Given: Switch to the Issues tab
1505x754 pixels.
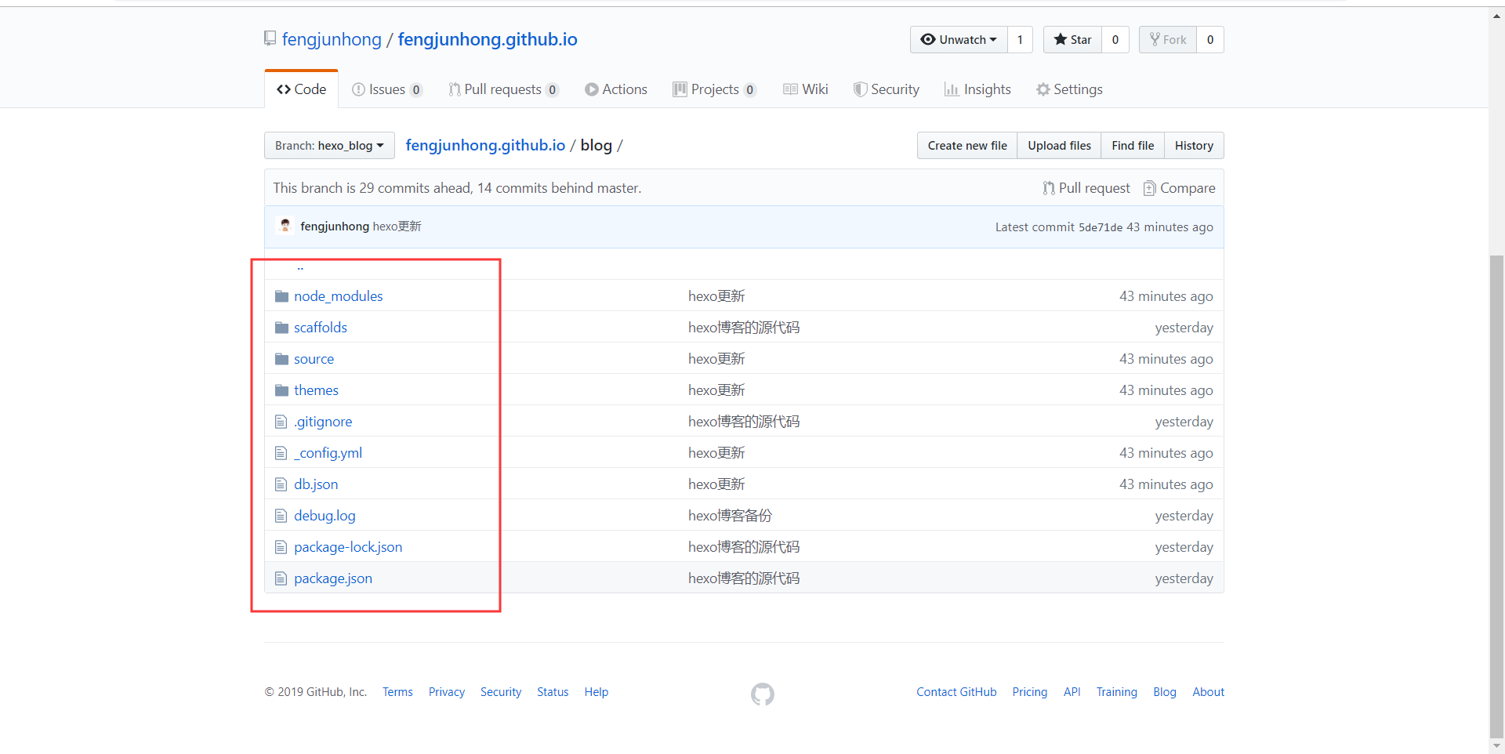Looking at the screenshot, I should [387, 89].
